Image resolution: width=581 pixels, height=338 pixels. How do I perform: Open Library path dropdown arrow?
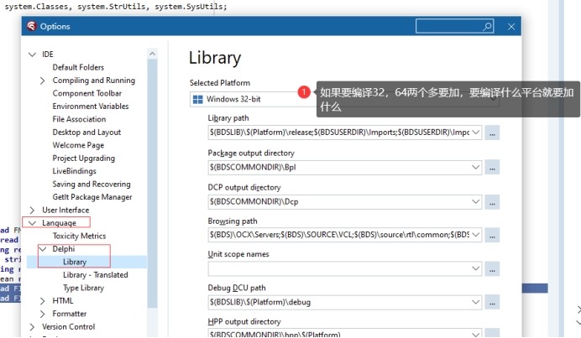click(476, 133)
